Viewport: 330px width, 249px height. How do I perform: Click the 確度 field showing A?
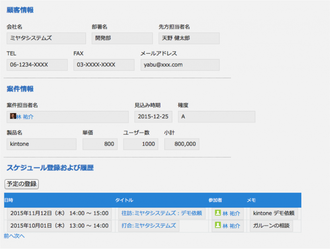[216, 117]
